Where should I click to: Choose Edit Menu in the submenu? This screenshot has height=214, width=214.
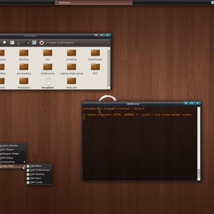coord(39,166)
